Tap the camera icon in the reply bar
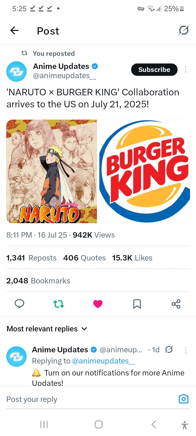 183,399
